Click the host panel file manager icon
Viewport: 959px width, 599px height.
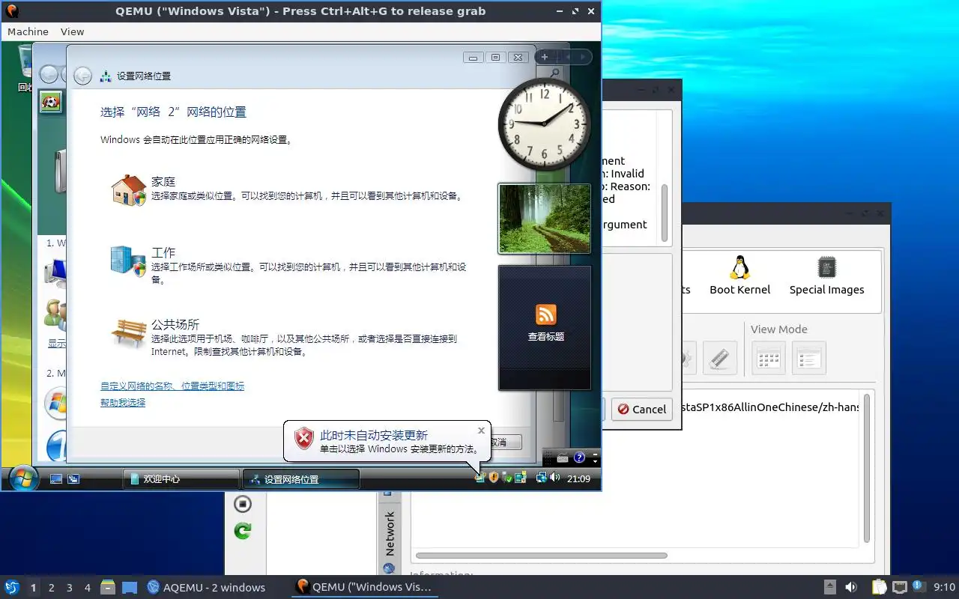tap(108, 587)
